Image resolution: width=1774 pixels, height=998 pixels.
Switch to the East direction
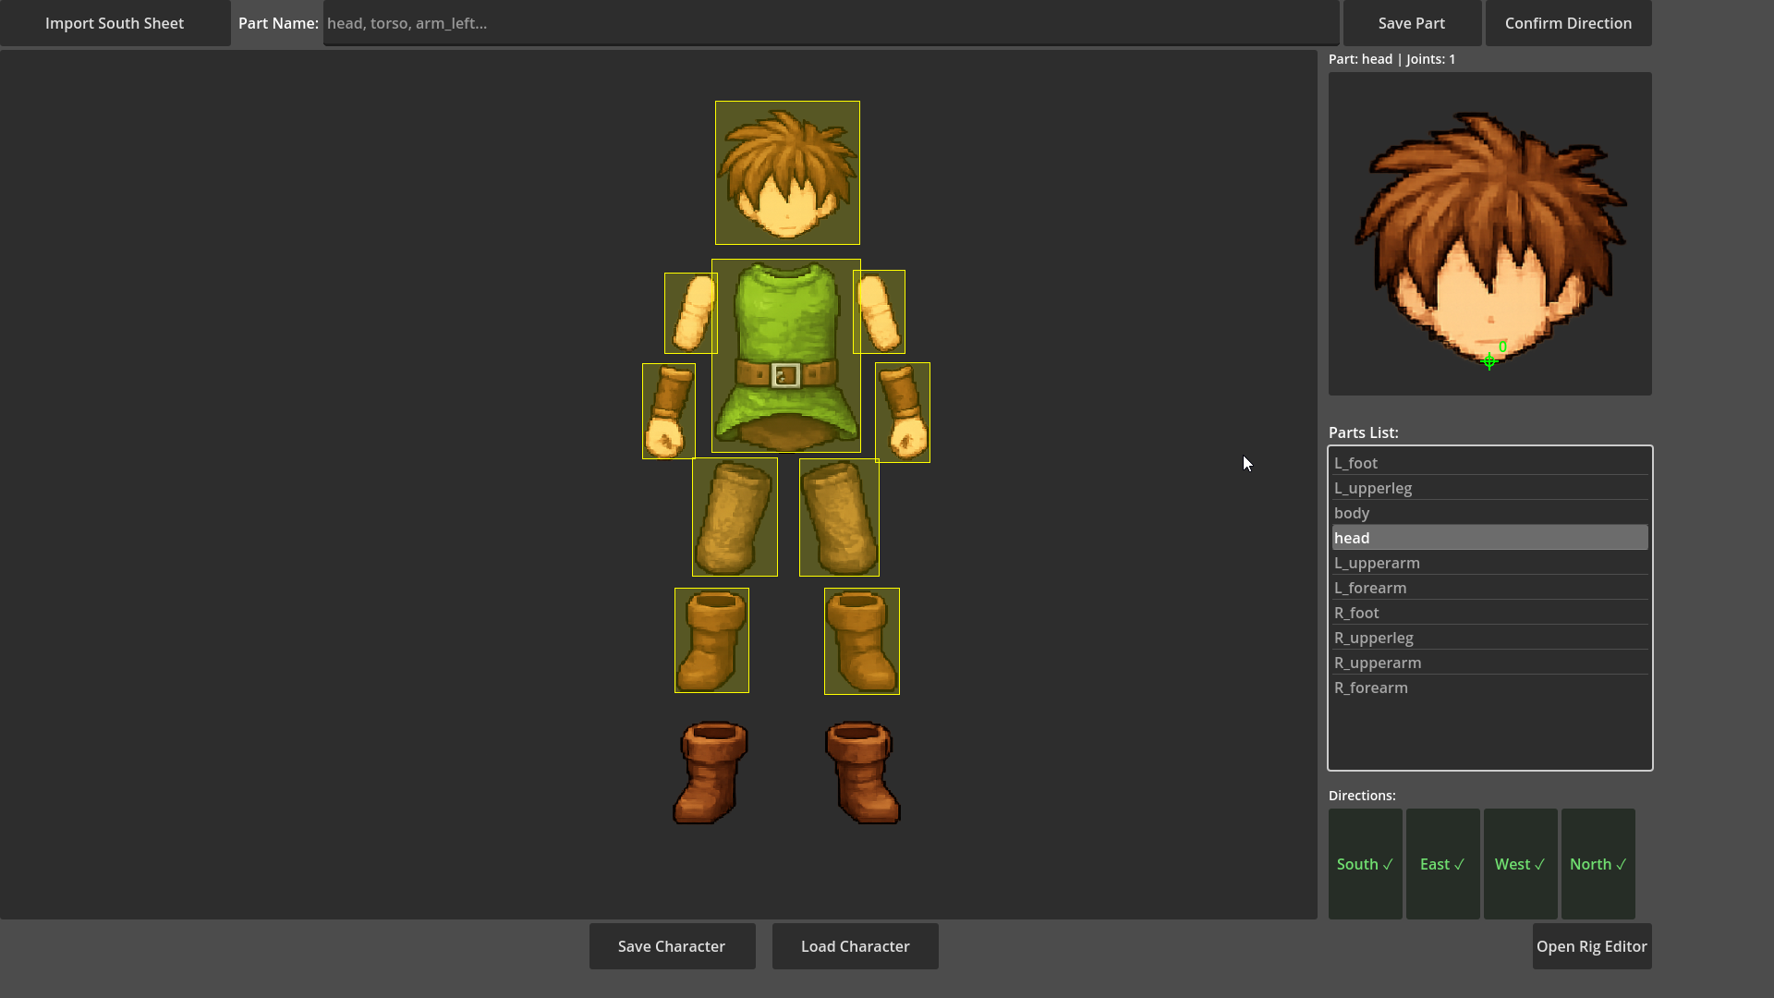1442,864
